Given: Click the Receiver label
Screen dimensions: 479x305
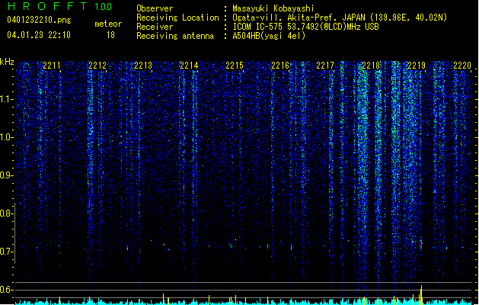Looking at the screenshot, I should pyautogui.click(x=155, y=27).
